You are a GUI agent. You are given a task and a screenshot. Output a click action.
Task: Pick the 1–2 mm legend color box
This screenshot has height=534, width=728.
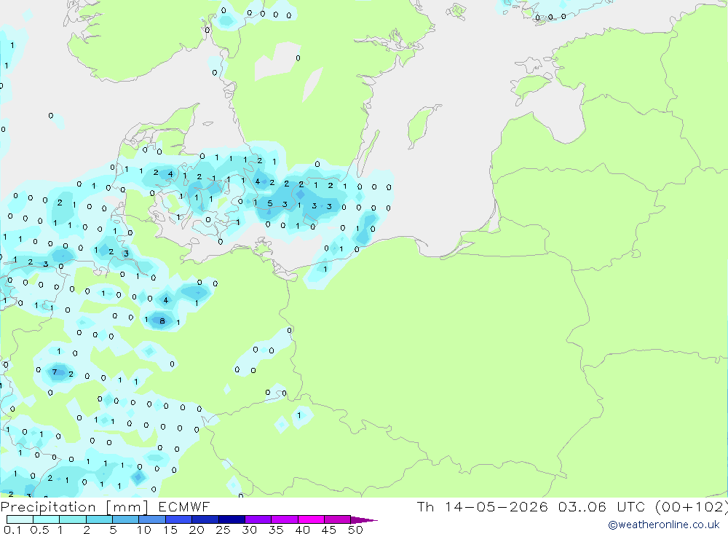[x=72, y=519]
